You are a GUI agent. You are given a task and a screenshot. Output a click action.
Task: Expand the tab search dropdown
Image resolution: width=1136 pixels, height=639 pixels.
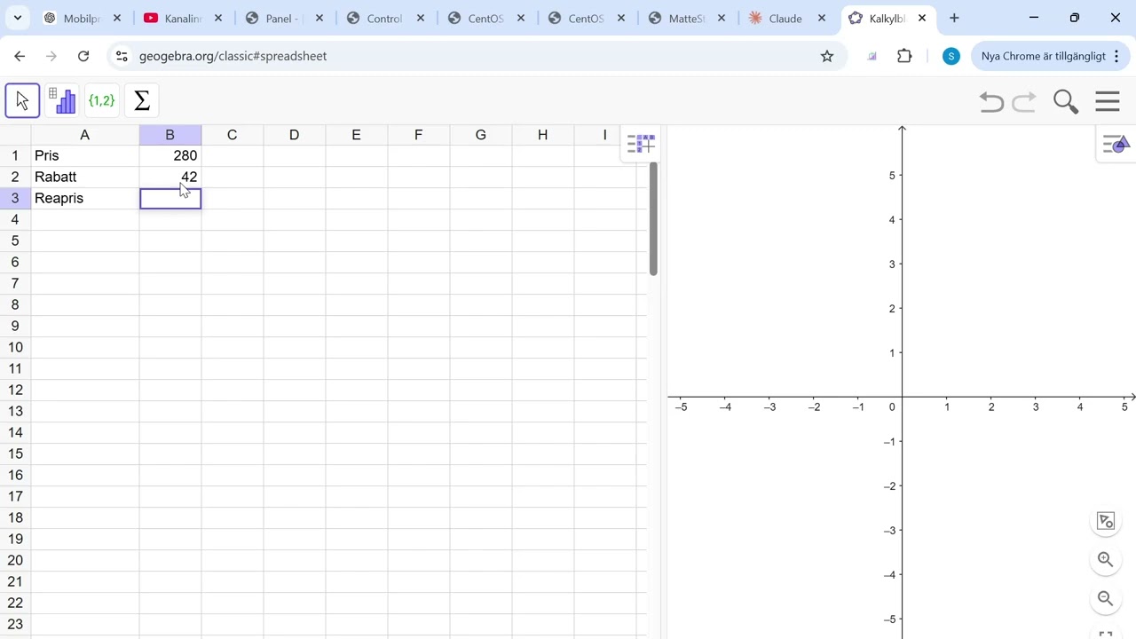tap(18, 18)
